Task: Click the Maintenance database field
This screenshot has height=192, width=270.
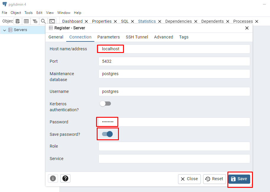Action: coord(174,74)
